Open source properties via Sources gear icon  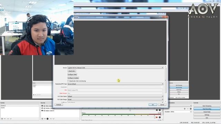pyautogui.click(x=48, y=119)
